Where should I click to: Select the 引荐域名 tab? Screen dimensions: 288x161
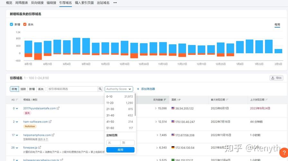coord(66,3)
